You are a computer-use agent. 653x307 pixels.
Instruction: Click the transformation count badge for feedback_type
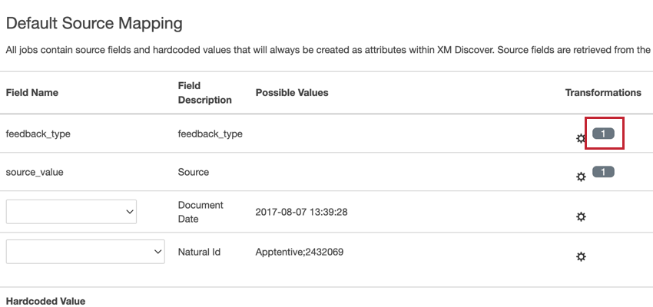604,134
